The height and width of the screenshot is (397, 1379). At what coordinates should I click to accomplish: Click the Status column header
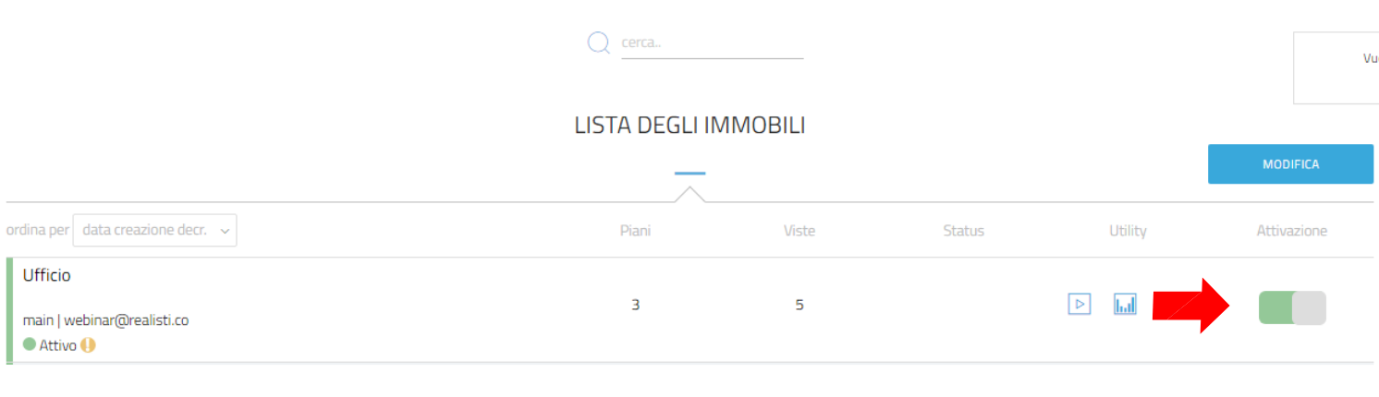point(963,231)
